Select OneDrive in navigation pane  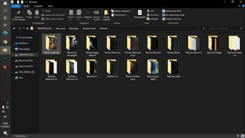pyautogui.click(x=21, y=43)
